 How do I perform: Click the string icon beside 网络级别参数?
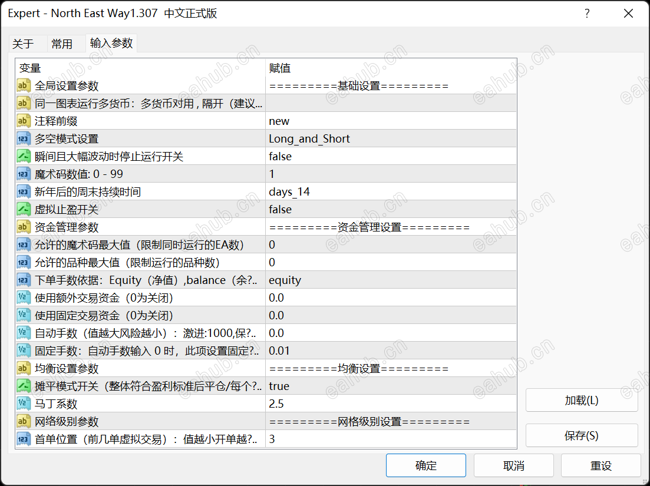24,421
